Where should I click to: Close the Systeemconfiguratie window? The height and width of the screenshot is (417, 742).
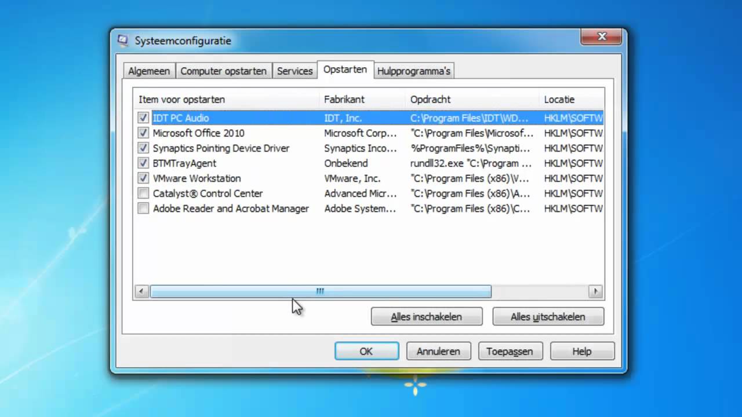click(602, 37)
